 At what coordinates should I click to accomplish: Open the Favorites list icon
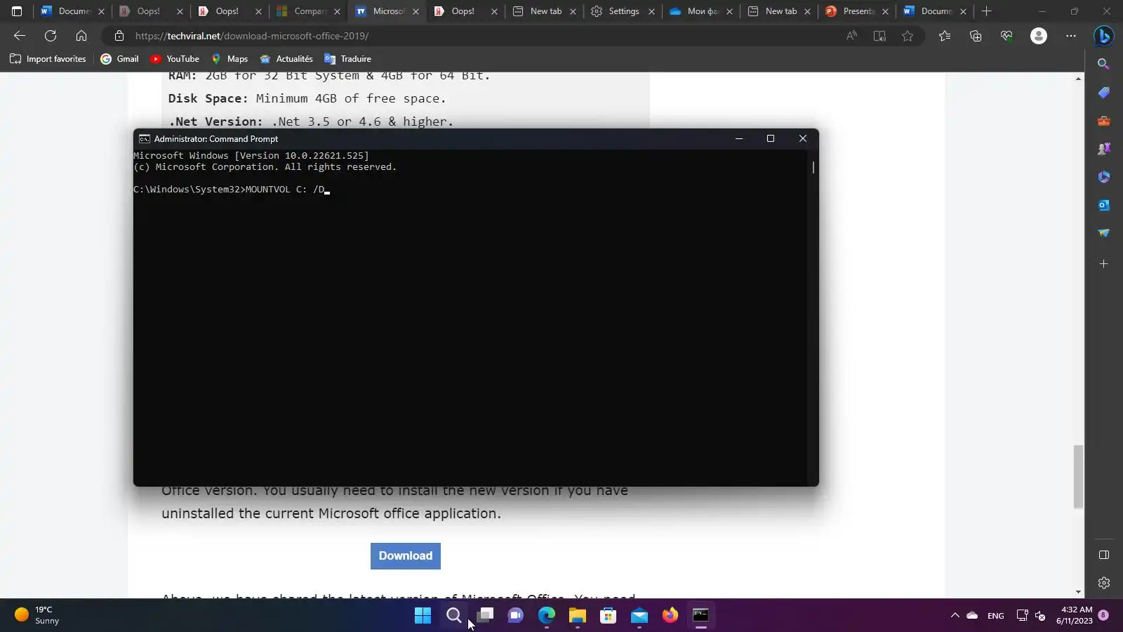tap(945, 36)
